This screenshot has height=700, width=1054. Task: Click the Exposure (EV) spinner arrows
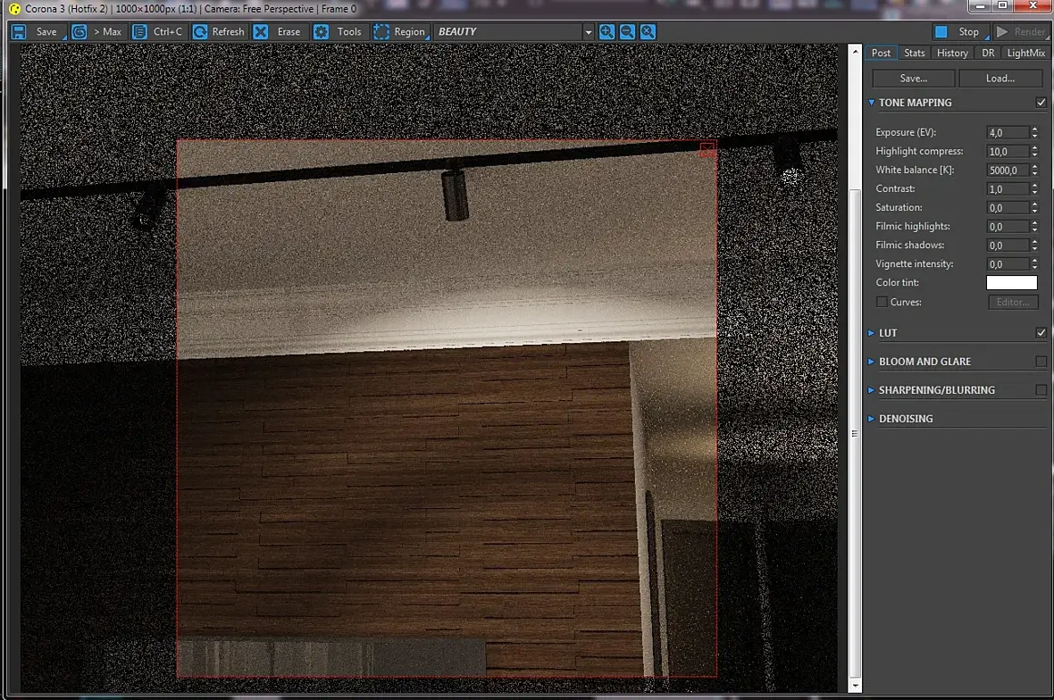[x=1034, y=133]
